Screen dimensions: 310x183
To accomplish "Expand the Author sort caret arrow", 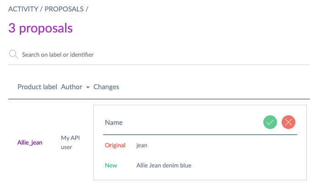I will (x=87, y=87).
